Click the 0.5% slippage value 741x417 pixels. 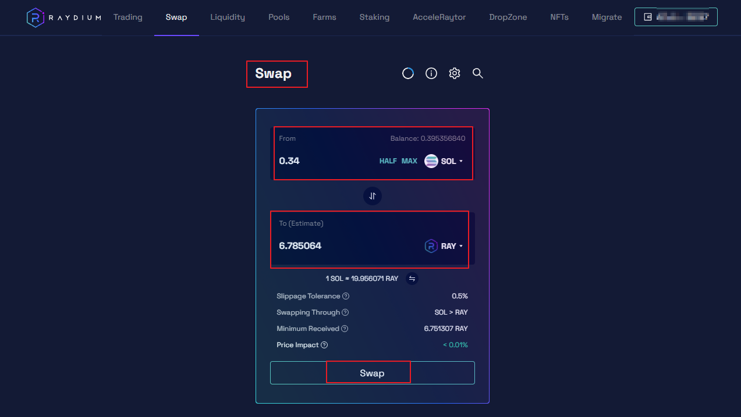tap(460, 296)
